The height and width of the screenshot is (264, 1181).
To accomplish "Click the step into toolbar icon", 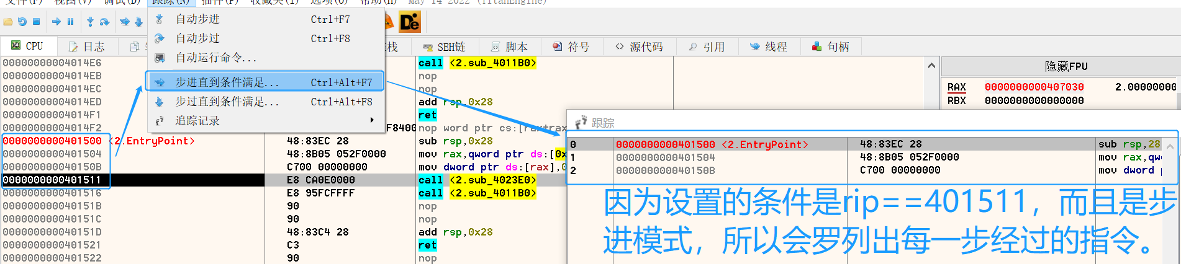I will tap(91, 22).
